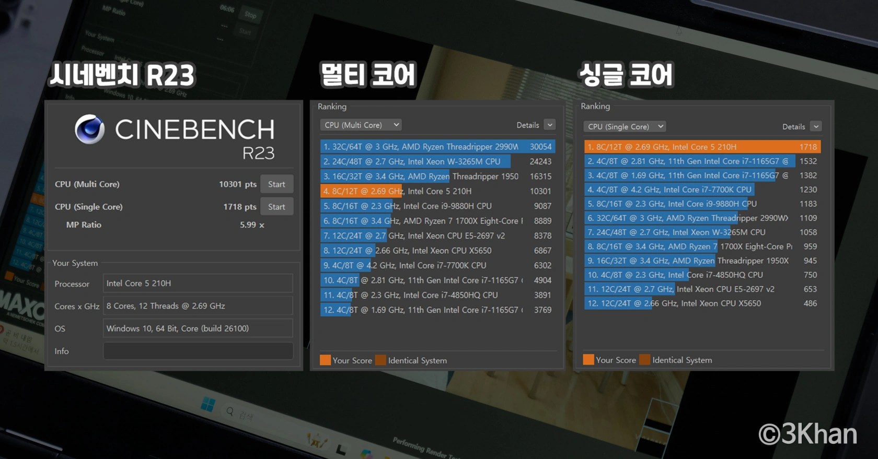Viewport: 878px width, 459px height.
Task: Click the Processor field Intel Core 5 210H
Action: click(198, 283)
